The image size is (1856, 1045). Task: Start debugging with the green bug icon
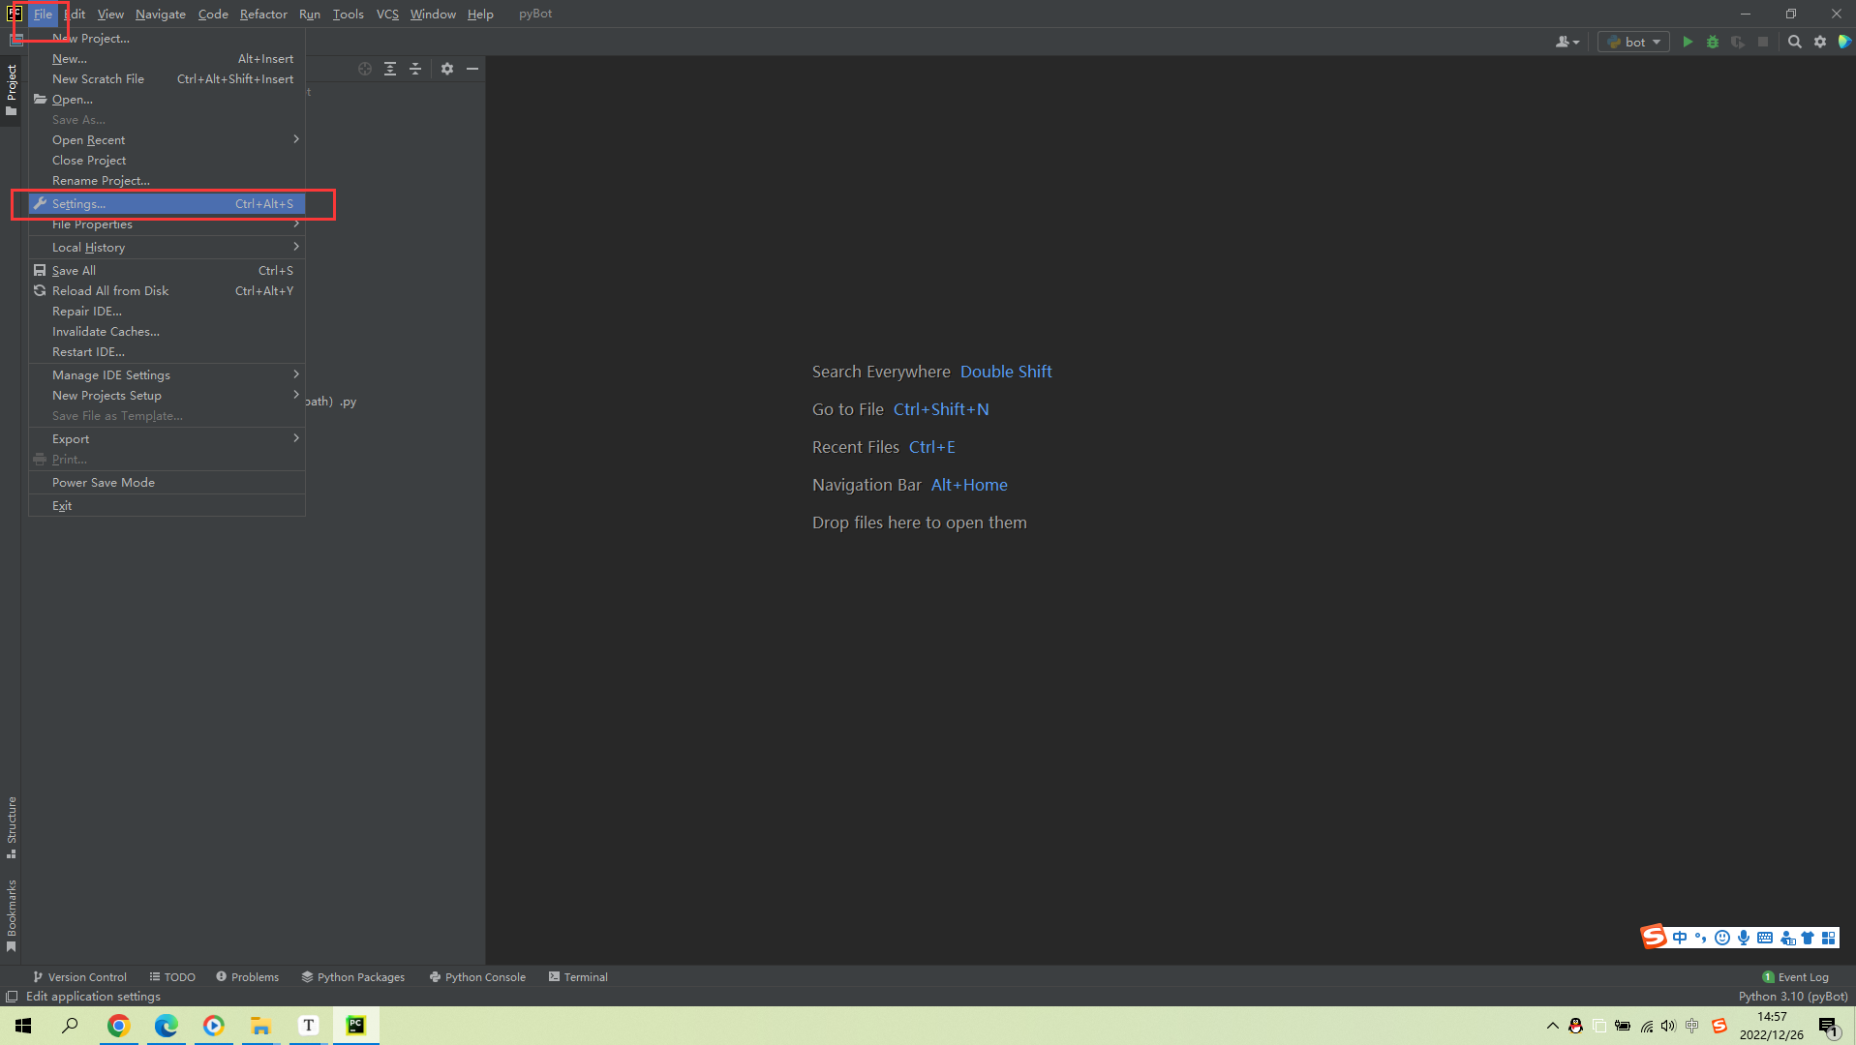pyautogui.click(x=1713, y=42)
